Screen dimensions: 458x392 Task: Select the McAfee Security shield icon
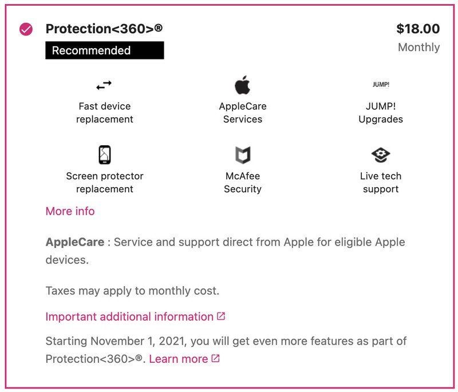[x=243, y=155]
